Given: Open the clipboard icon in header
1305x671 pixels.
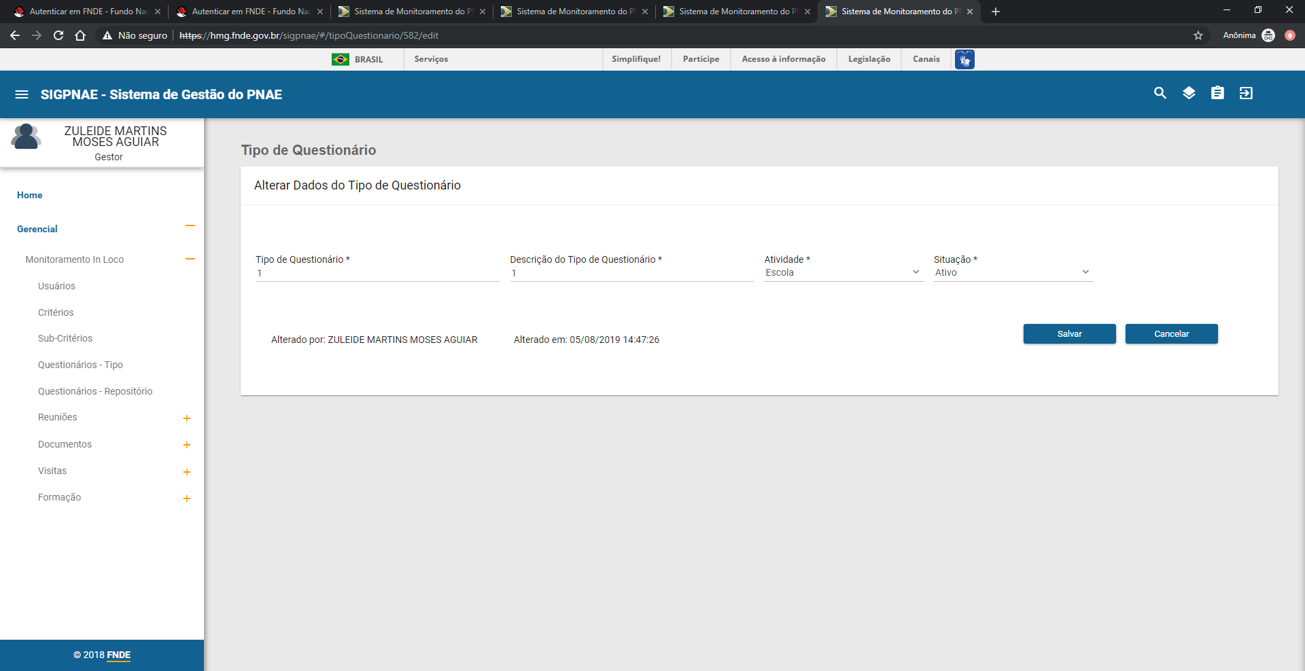Looking at the screenshot, I should (x=1217, y=93).
